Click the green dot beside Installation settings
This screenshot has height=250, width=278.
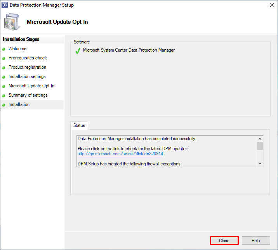pos(3,77)
